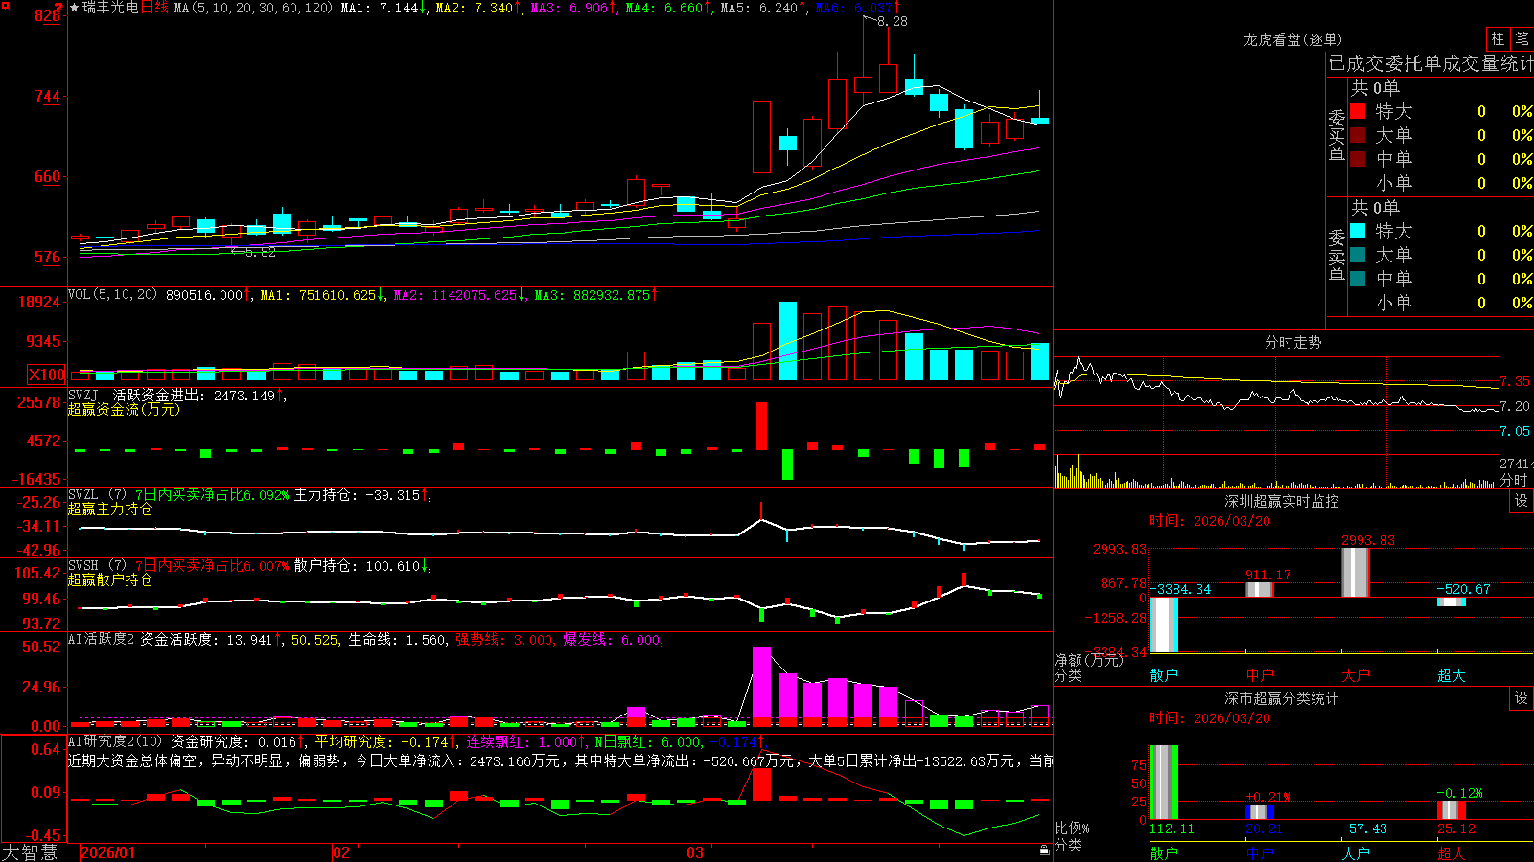Click the 柱 bar view button
Viewport: 1534px width, 862px height.
[1498, 38]
